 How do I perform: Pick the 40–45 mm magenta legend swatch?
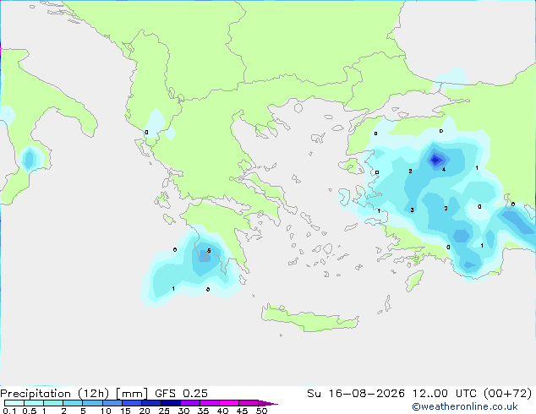coord(229,403)
